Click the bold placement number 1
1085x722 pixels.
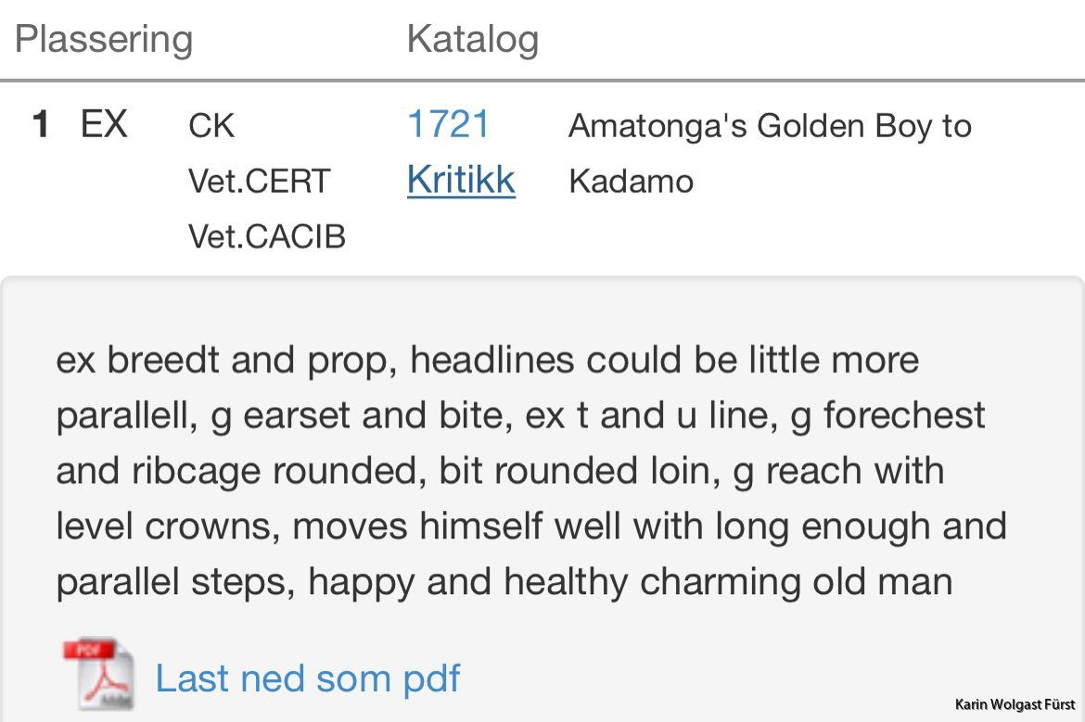(x=41, y=125)
